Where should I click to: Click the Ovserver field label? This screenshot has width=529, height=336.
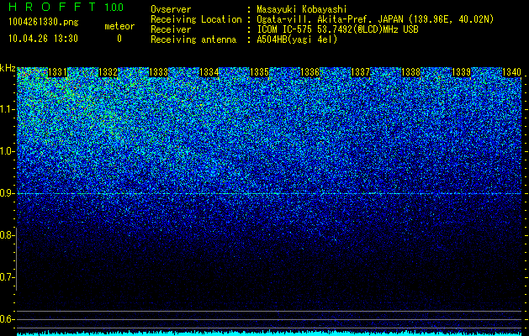(x=171, y=9)
